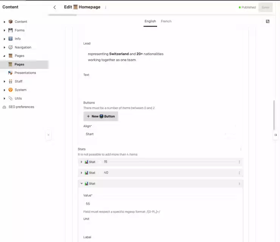Click the Info icon in sidebar
The height and width of the screenshot is (242, 280).
point(11,39)
